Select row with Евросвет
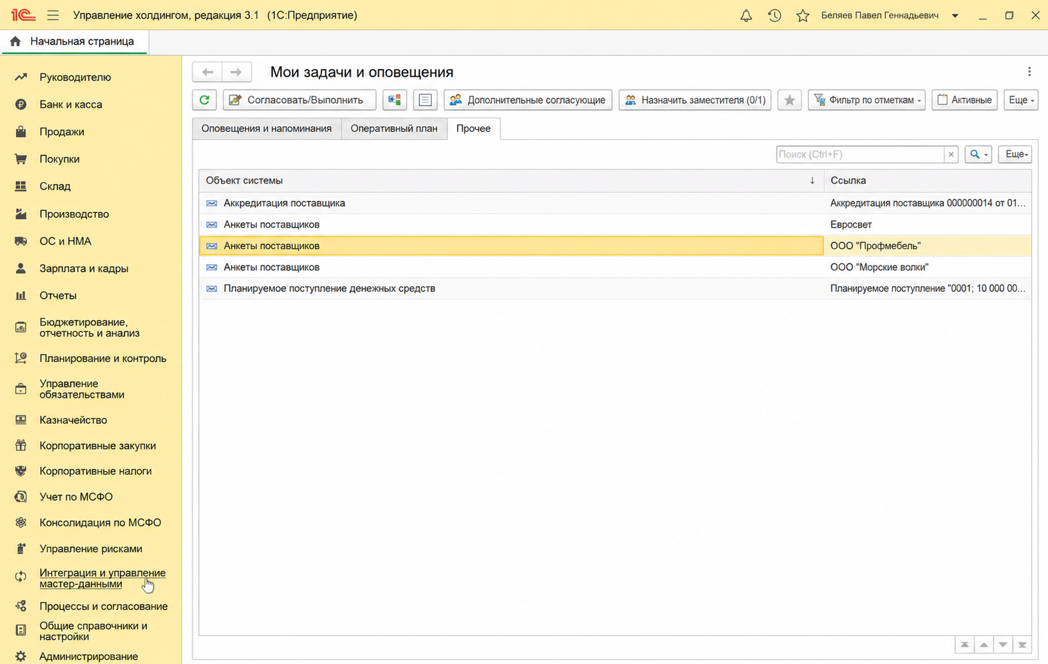 tap(615, 224)
